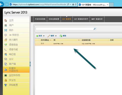Select the 允许 cell in the table row
Image resolution: width=122 pixels, height=95 pixels.
point(42,44)
